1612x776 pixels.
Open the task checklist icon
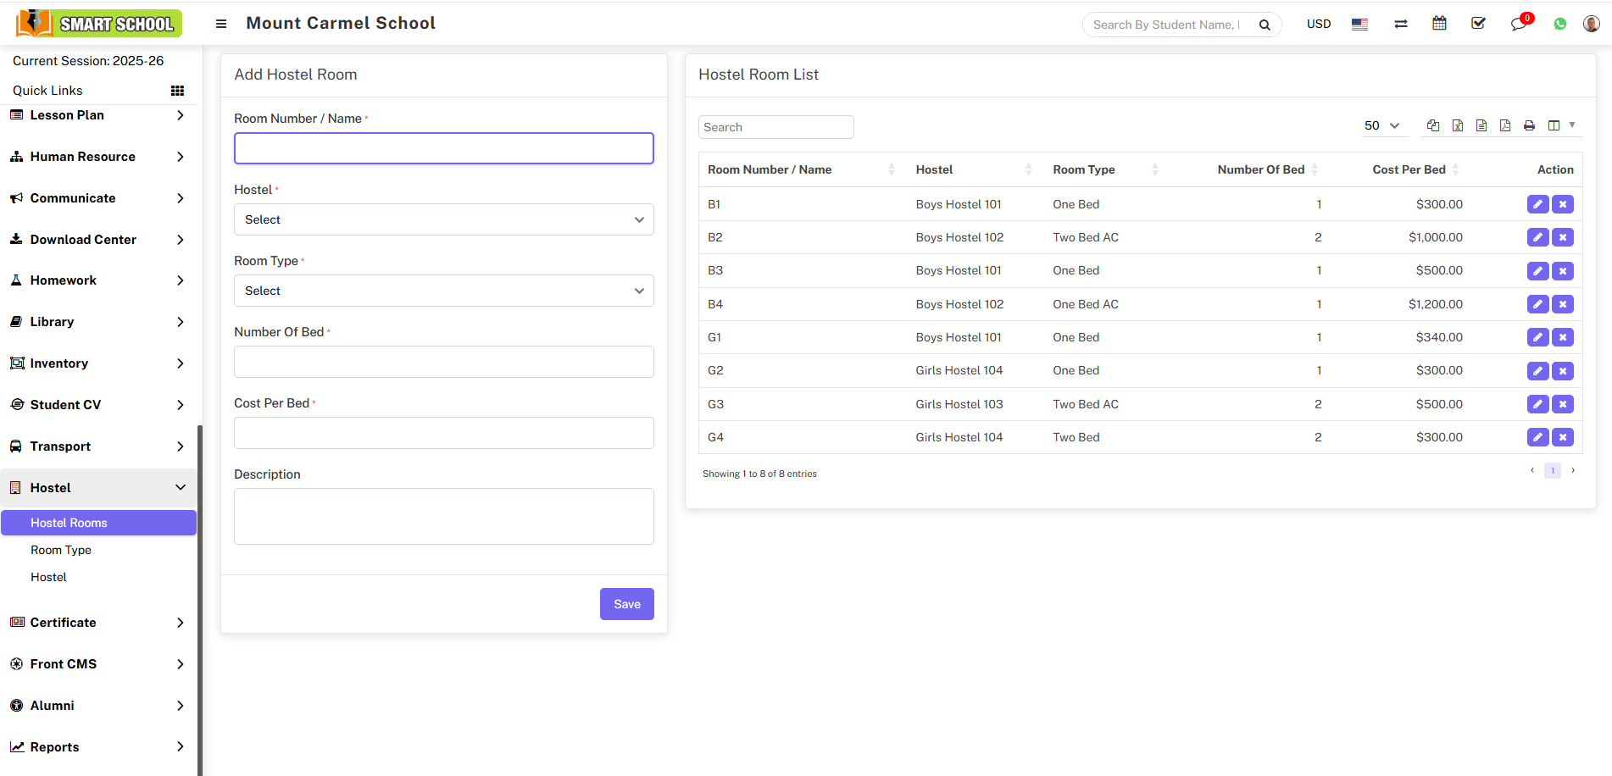tap(1478, 24)
